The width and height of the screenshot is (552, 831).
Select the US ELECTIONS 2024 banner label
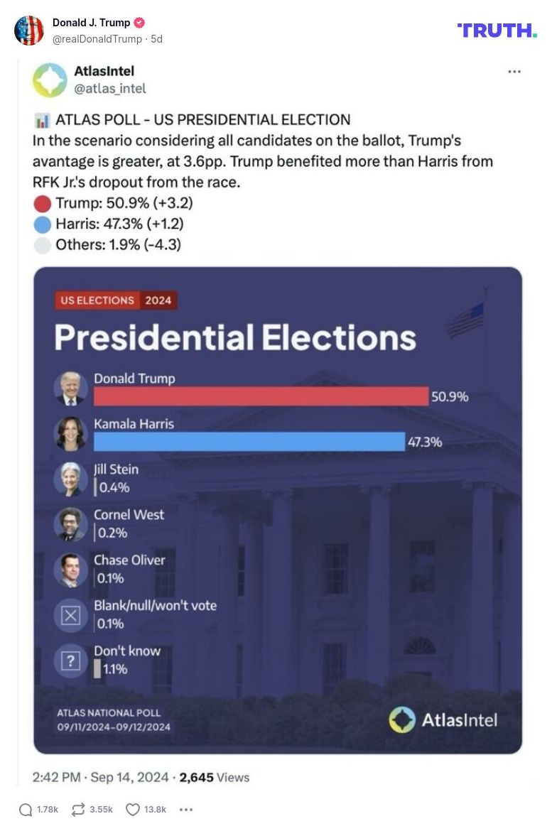tap(114, 300)
